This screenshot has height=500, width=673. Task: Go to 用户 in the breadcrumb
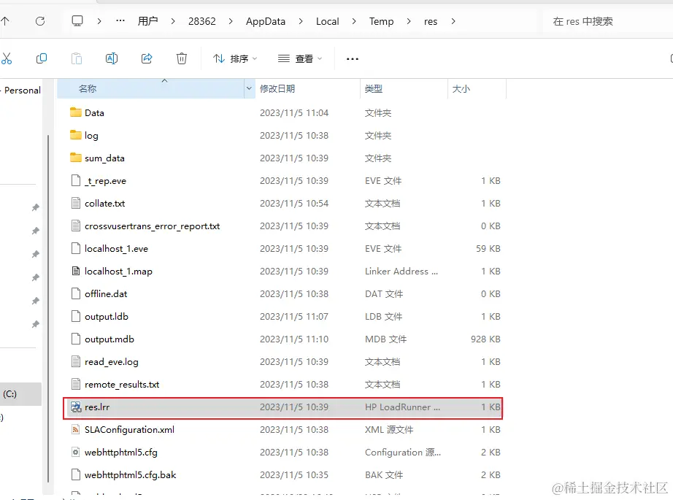pyautogui.click(x=147, y=21)
